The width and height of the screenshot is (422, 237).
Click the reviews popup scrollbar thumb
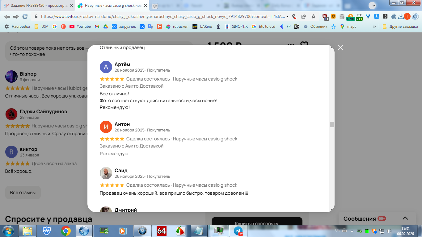(332, 124)
